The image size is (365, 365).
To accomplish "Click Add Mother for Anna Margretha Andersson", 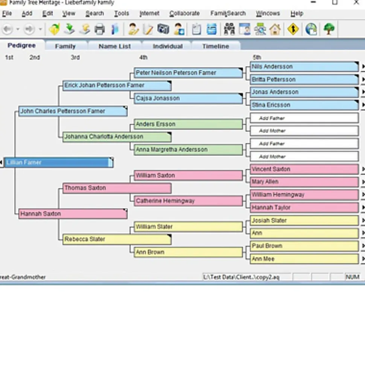I will coord(304,156).
